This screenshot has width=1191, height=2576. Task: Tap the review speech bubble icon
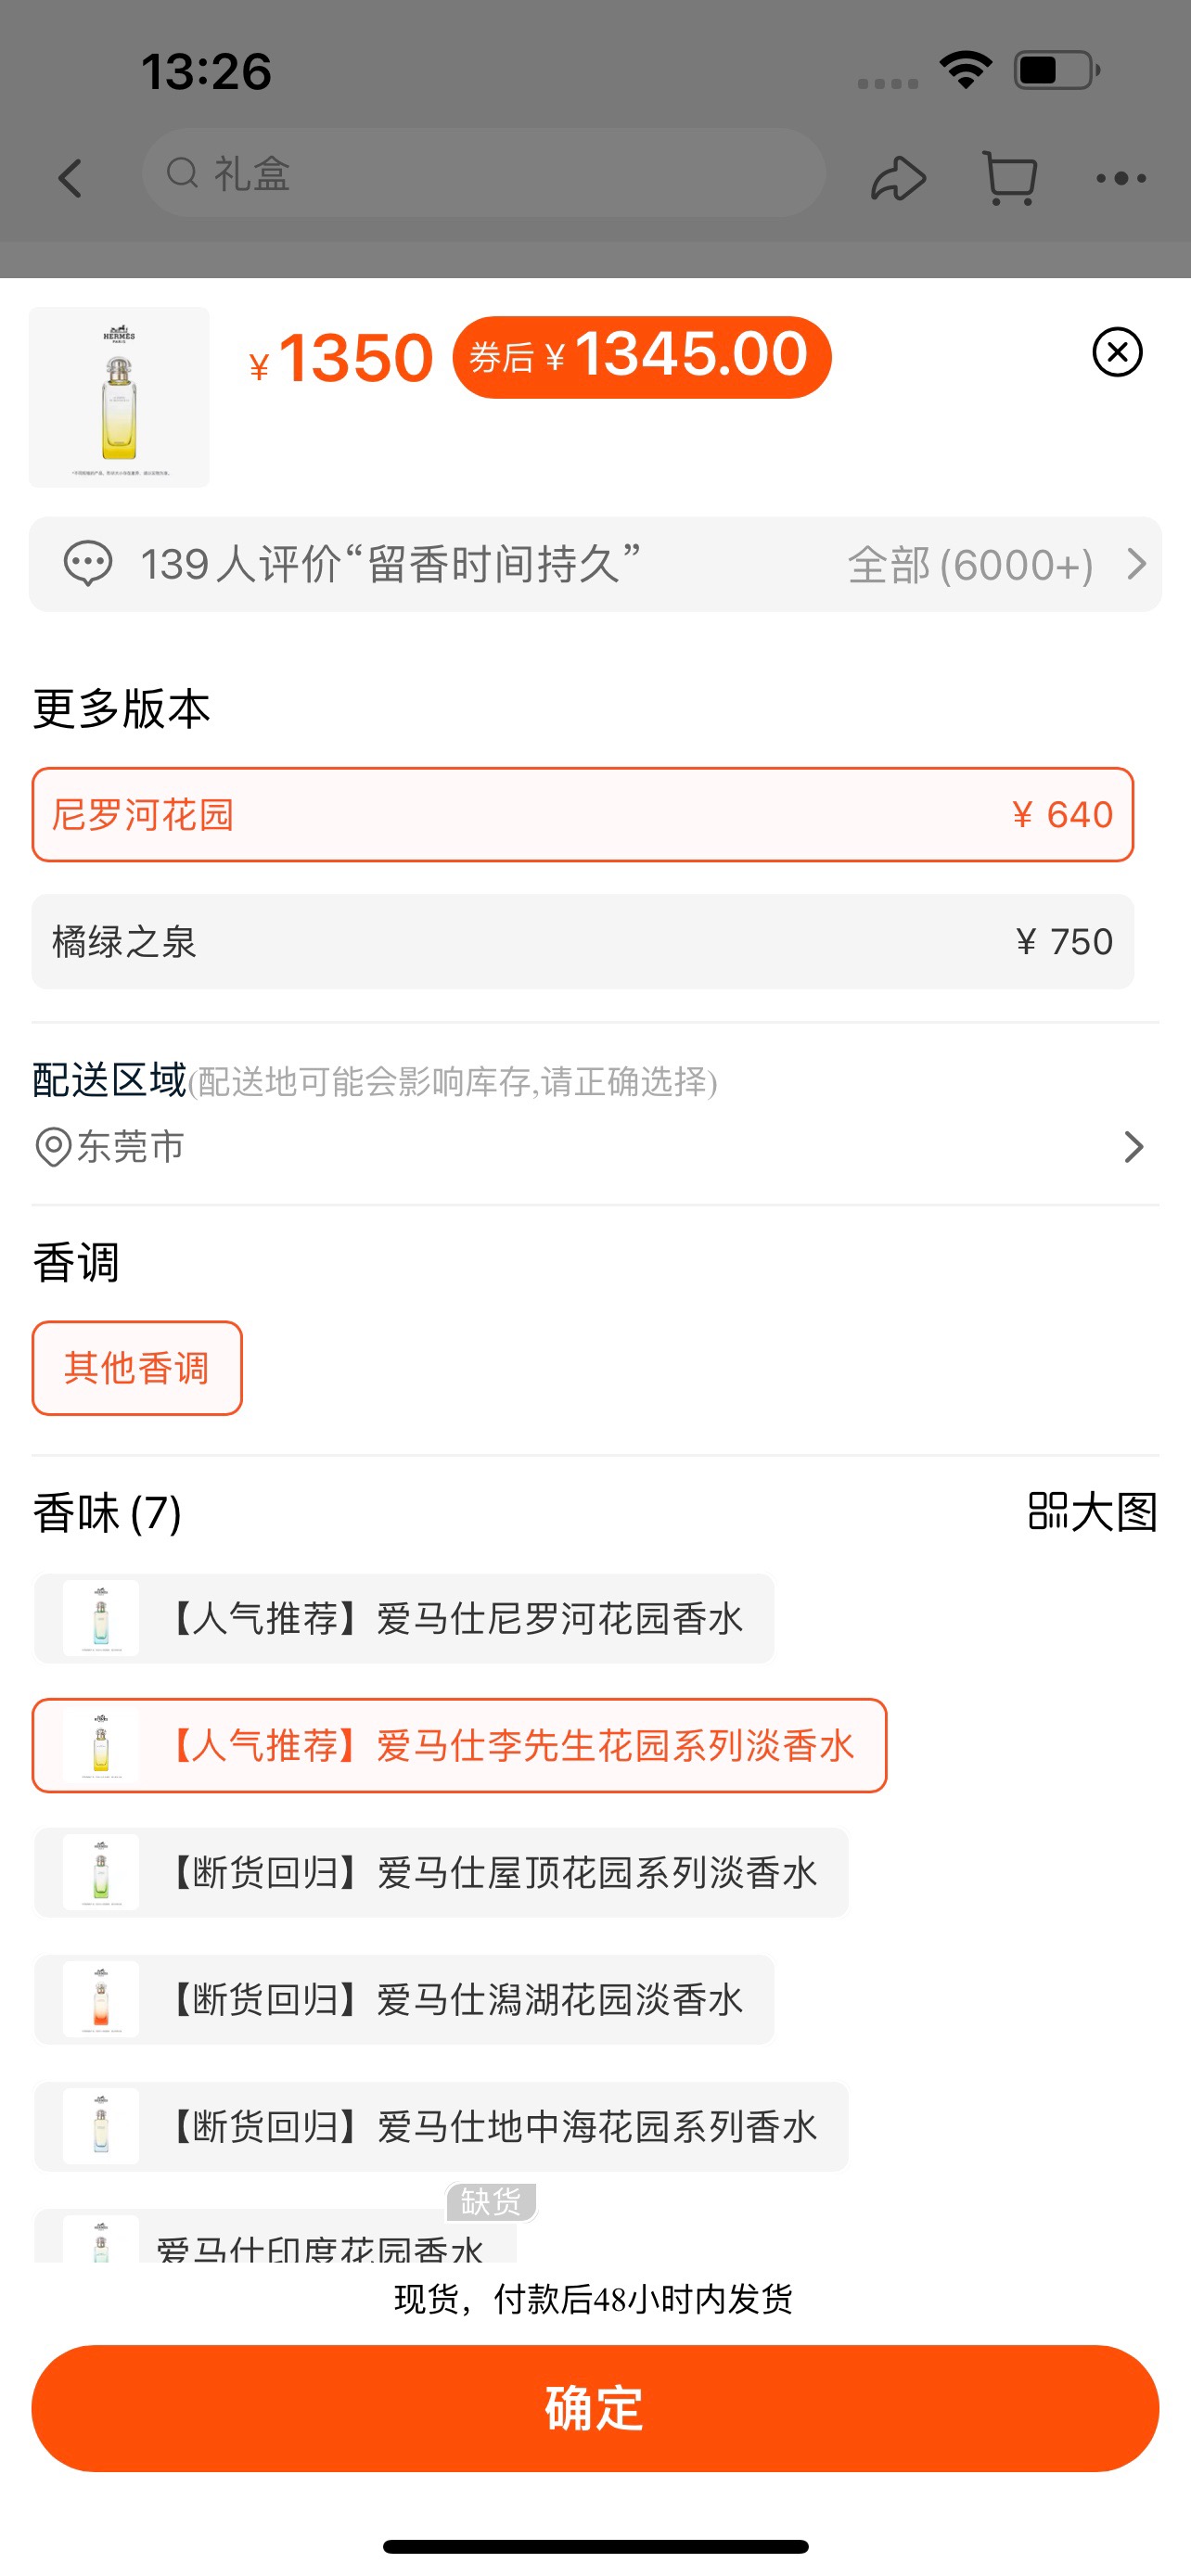click(88, 564)
